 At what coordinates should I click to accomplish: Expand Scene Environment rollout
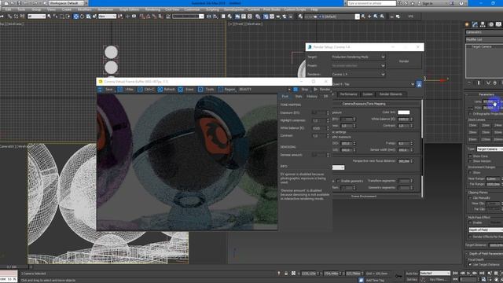(x=364, y=196)
